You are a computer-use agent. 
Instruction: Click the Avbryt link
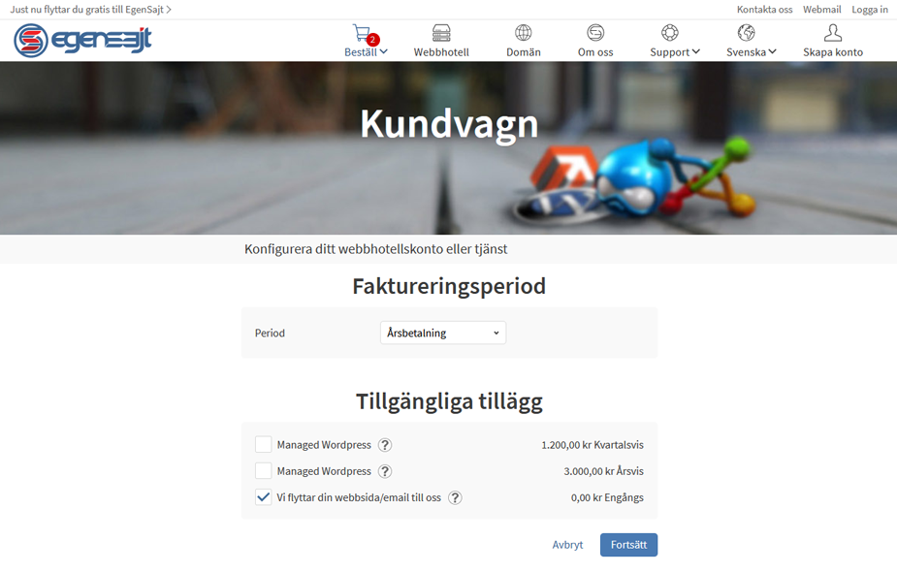567,545
